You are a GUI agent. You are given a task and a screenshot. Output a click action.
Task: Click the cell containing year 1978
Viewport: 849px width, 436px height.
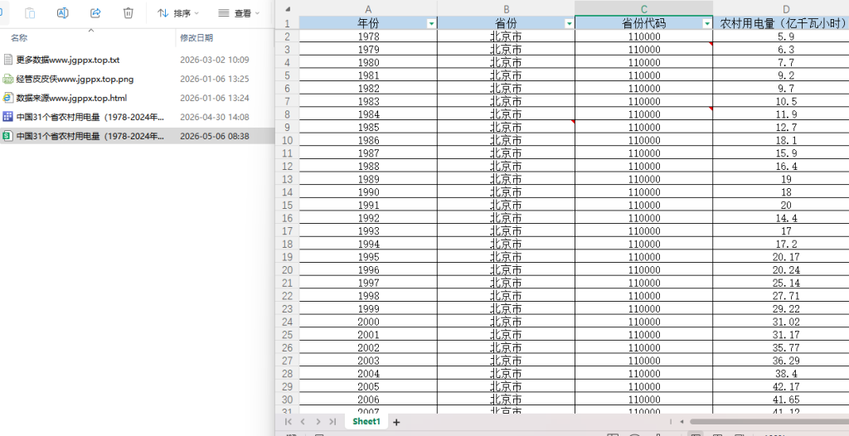(x=368, y=36)
